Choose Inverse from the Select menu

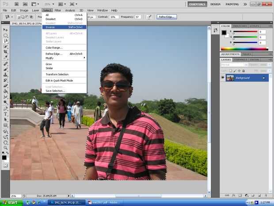tap(65, 27)
